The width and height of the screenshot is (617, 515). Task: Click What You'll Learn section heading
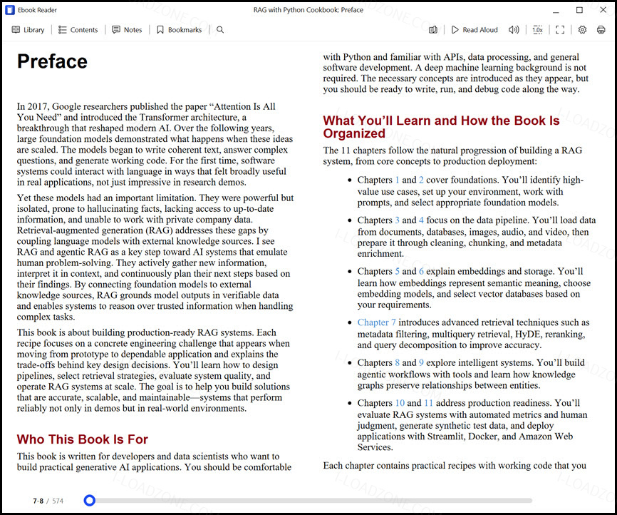pos(441,126)
